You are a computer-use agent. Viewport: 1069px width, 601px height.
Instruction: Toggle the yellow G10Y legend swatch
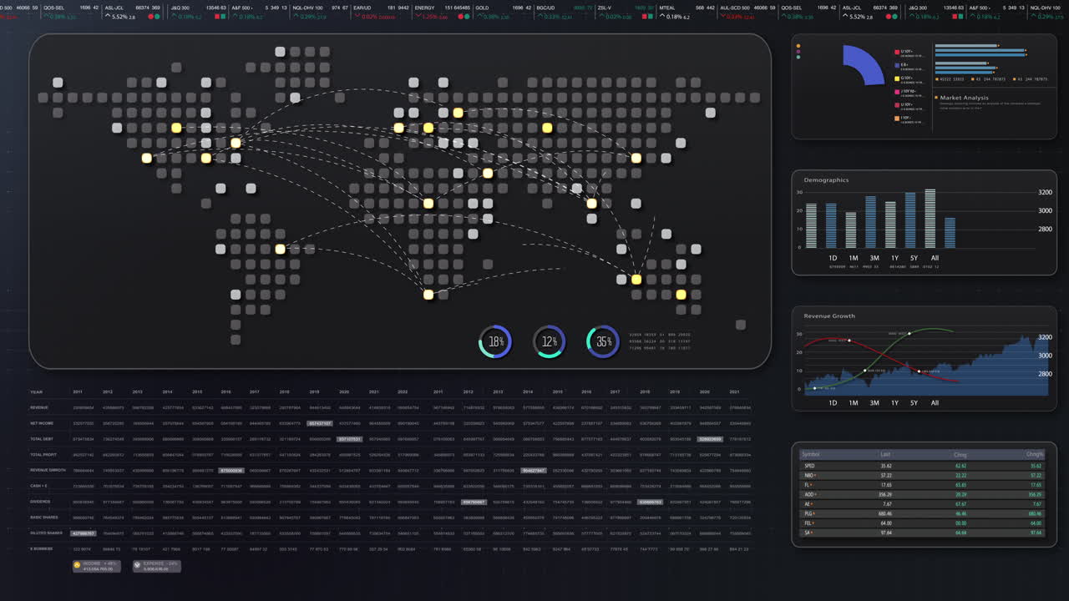[896, 78]
